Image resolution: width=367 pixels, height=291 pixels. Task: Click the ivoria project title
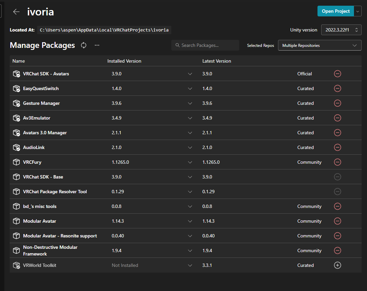pyautogui.click(x=40, y=12)
